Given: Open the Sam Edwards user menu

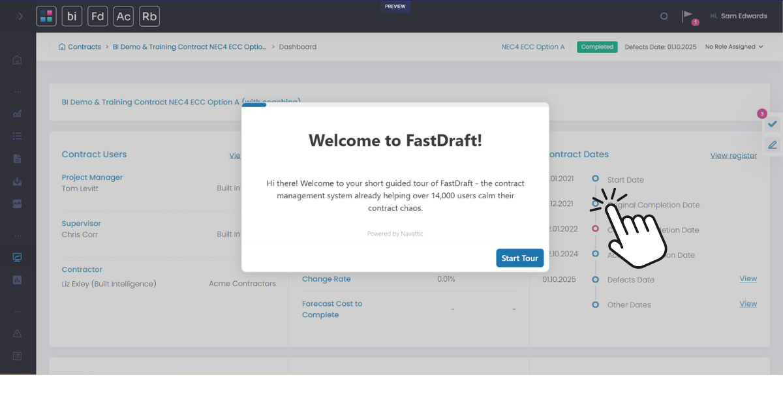Looking at the screenshot, I should coord(739,16).
